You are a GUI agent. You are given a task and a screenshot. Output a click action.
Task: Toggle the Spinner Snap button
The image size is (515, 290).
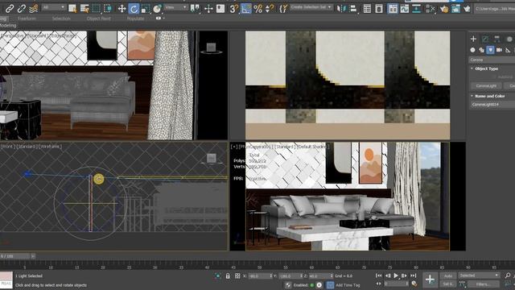[270, 8]
